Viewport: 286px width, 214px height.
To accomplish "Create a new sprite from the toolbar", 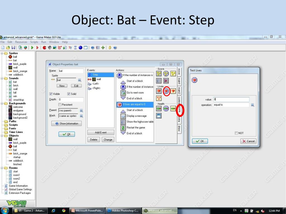I will pyautogui.click(x=44, y=48).
